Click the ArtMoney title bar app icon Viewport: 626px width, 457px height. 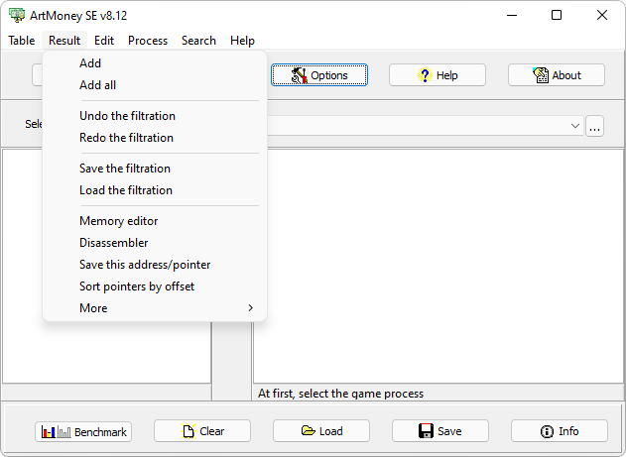point(17,16)
